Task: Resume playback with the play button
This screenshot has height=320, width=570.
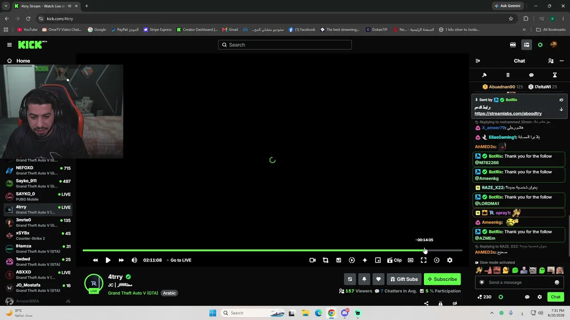Action: [x=108, y=260]
